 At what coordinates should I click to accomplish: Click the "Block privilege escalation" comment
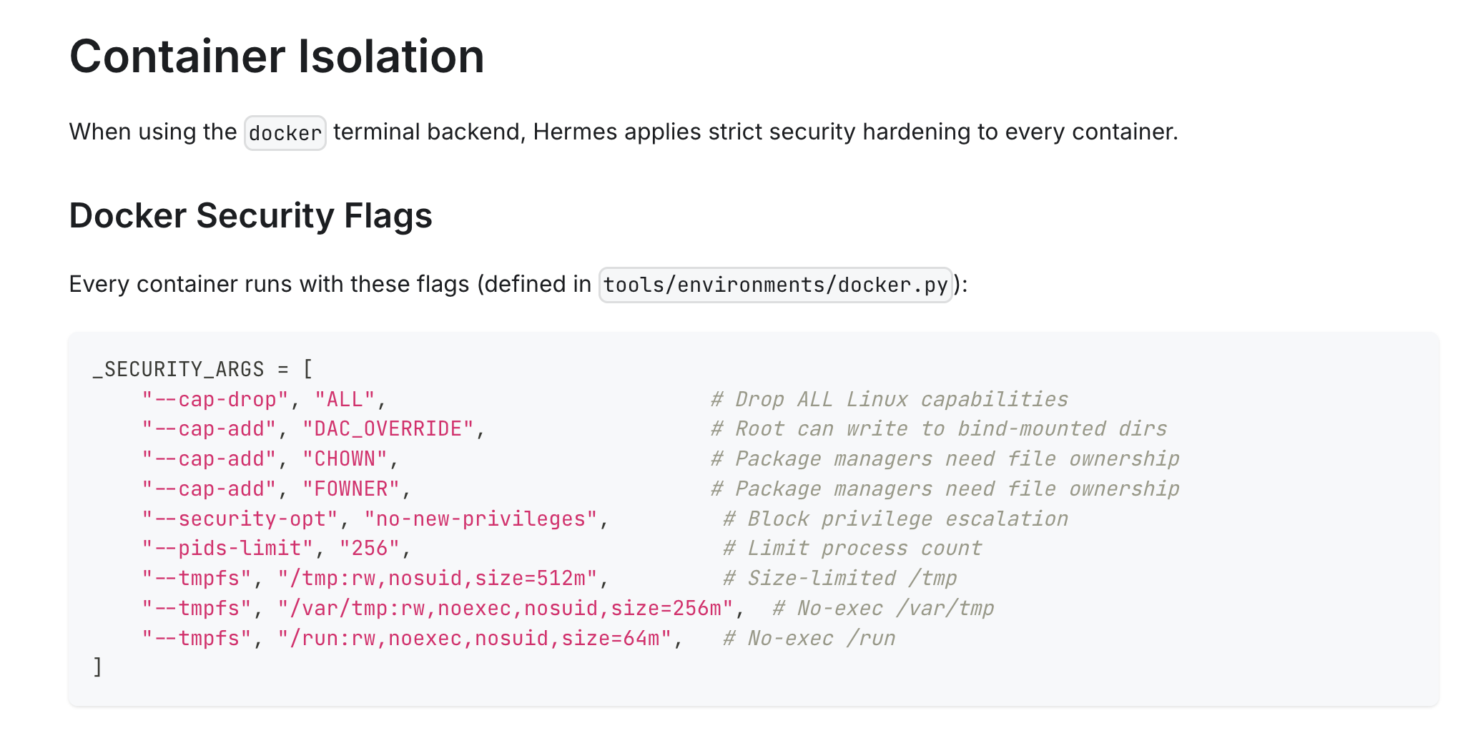click(895, 519)
